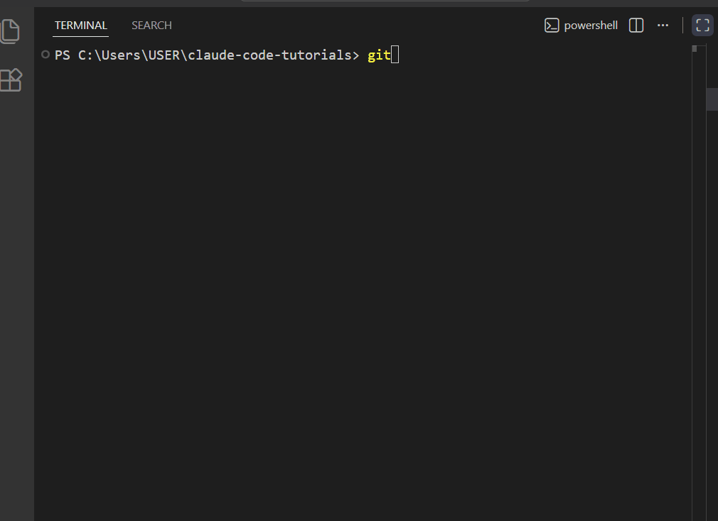This screenshot has height=521, width=718.
Task: Click the Extensions icon showing building blocks
Action: [x=11, y=80]
